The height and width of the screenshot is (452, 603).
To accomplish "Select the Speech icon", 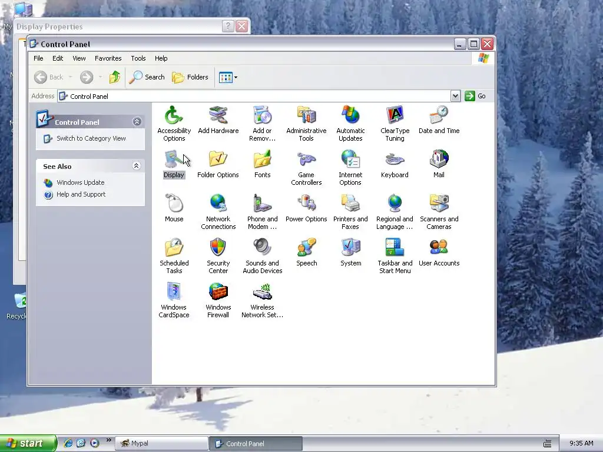I will 306,248.
